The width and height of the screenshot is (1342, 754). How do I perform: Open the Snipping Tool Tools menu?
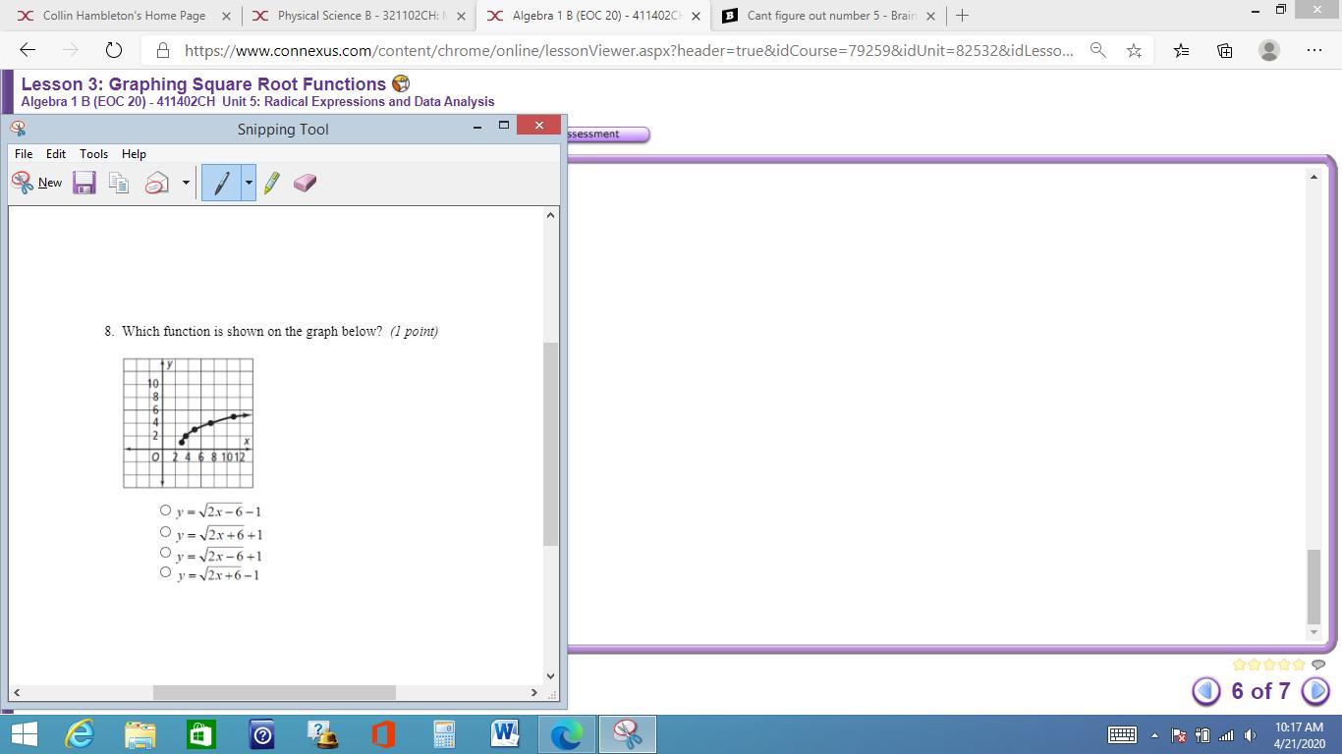[x=93, y=154]
